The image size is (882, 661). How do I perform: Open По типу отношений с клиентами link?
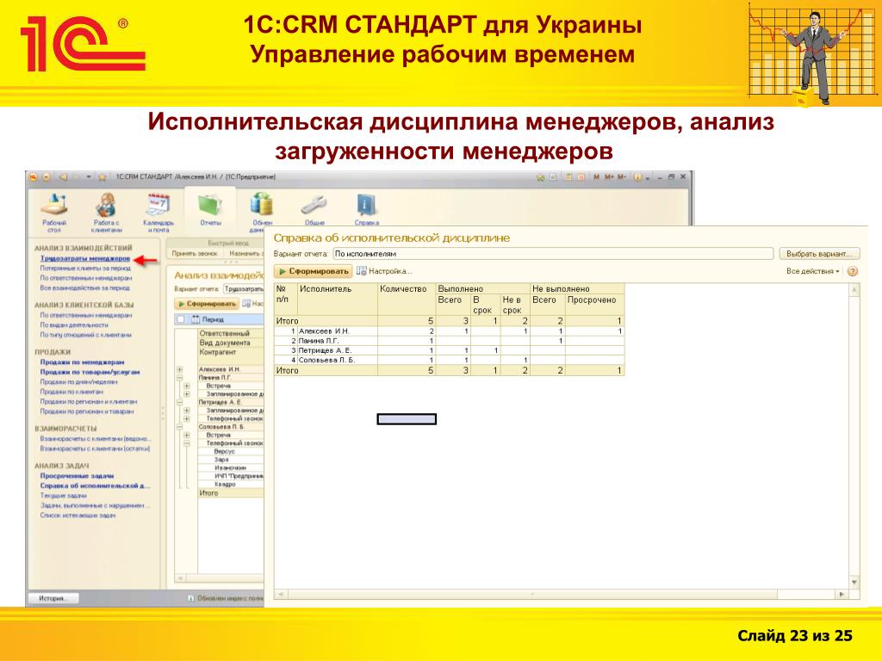[x=85, y=335]
